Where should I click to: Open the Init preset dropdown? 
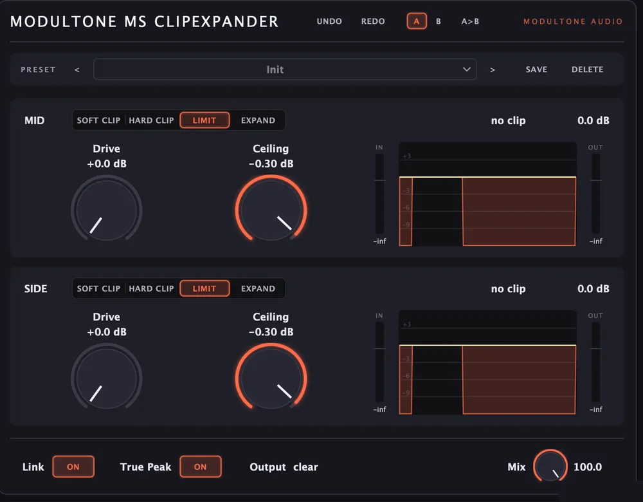pyautogui.click(x=285, y=70)
